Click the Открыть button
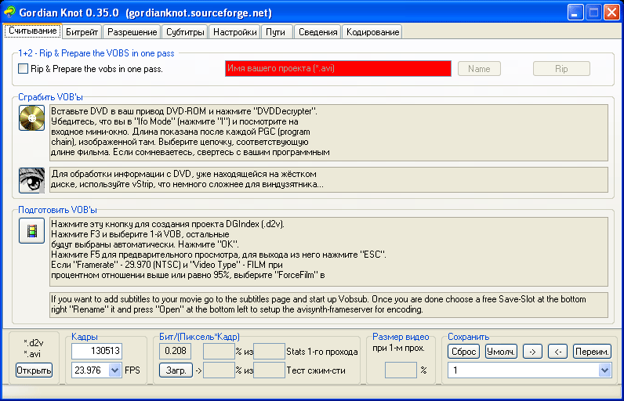The image size is (624, 401). (34, 370)
